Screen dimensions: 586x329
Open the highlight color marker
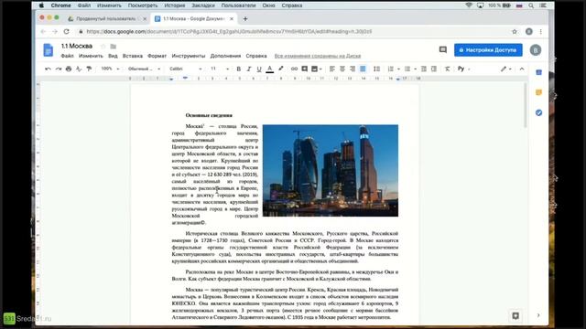(281, 69)
